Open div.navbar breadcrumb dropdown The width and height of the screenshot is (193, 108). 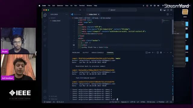[106, 18]
